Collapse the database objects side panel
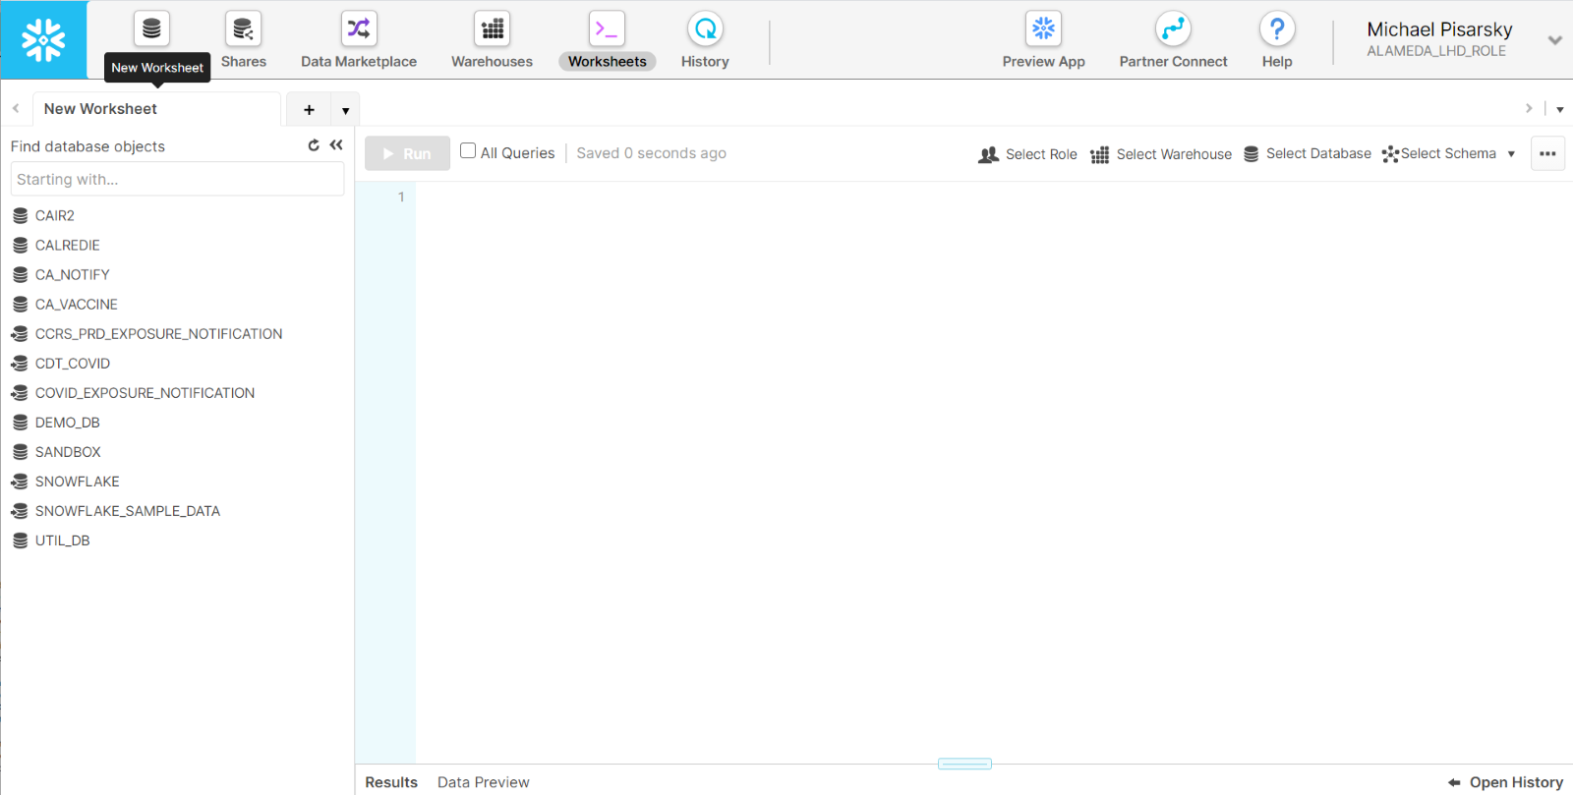1573x795 pixels. click(336, 145)
